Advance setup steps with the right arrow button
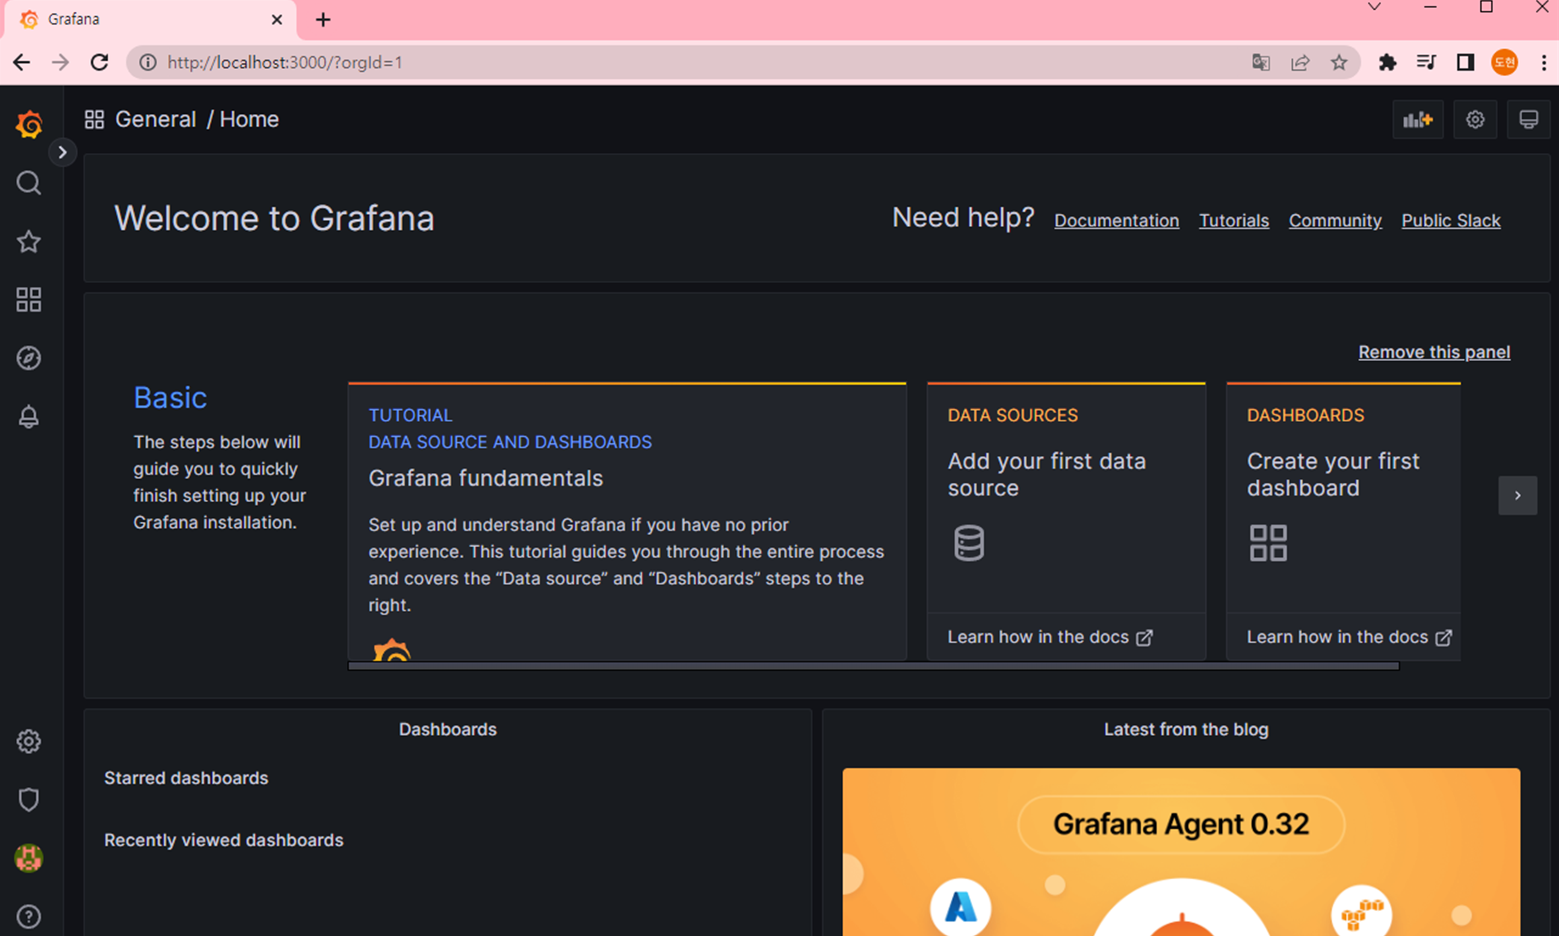This screenshot has width=1559, height=936. 1518,495
